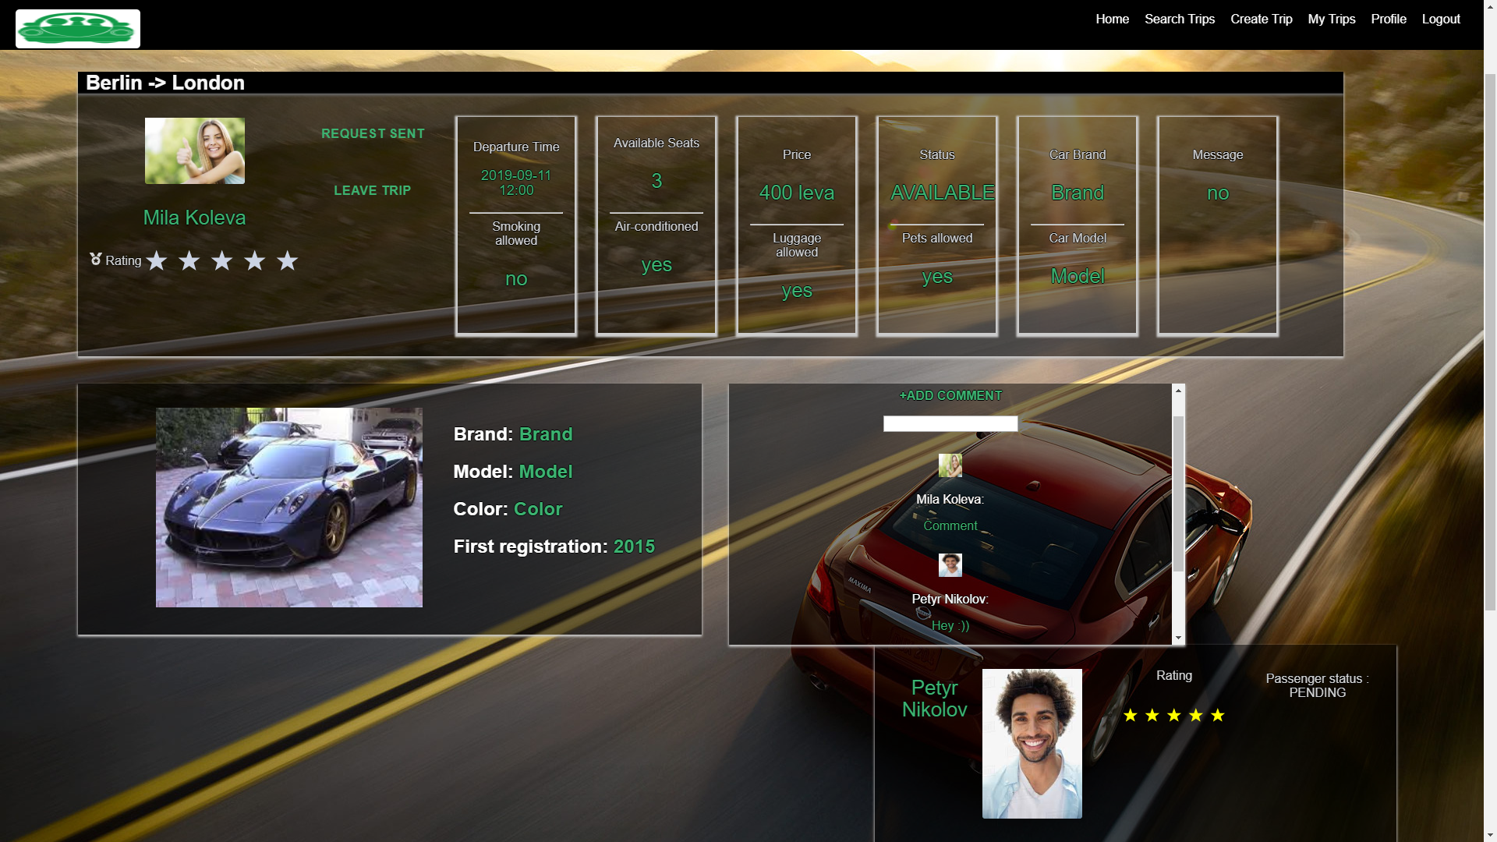Click the Berlin -> London trip title

(165, 83)
